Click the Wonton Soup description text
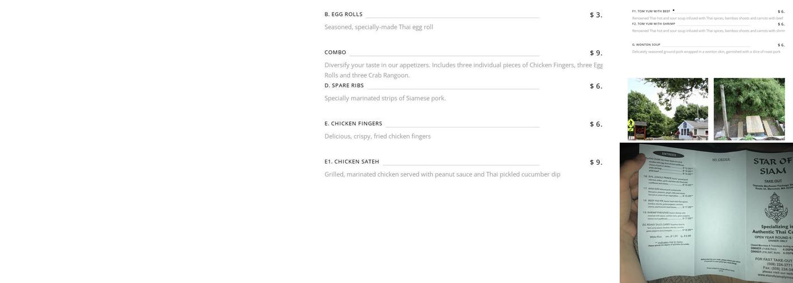The height and width of the screenshot is (283, 793). click(x=706, y=52)
